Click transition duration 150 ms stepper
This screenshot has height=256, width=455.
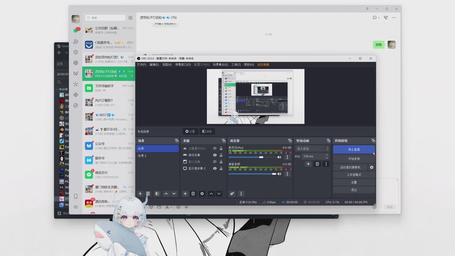326,156
